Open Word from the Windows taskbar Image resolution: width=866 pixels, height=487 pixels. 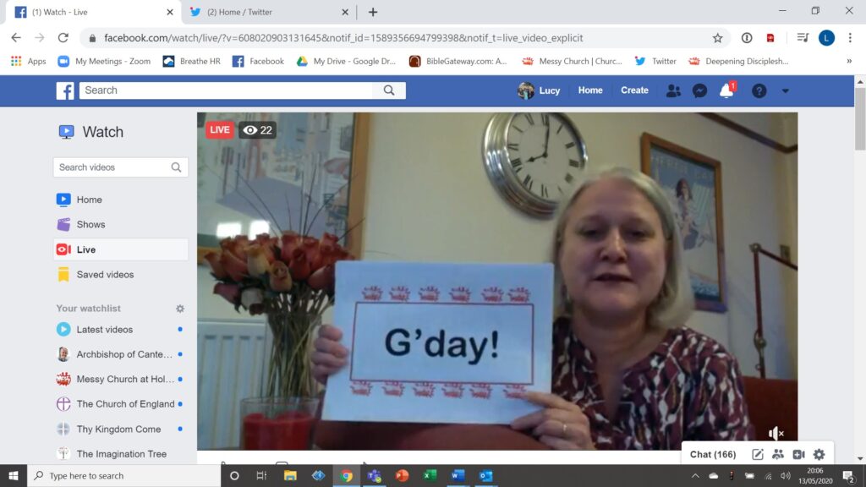pos(458,476)
